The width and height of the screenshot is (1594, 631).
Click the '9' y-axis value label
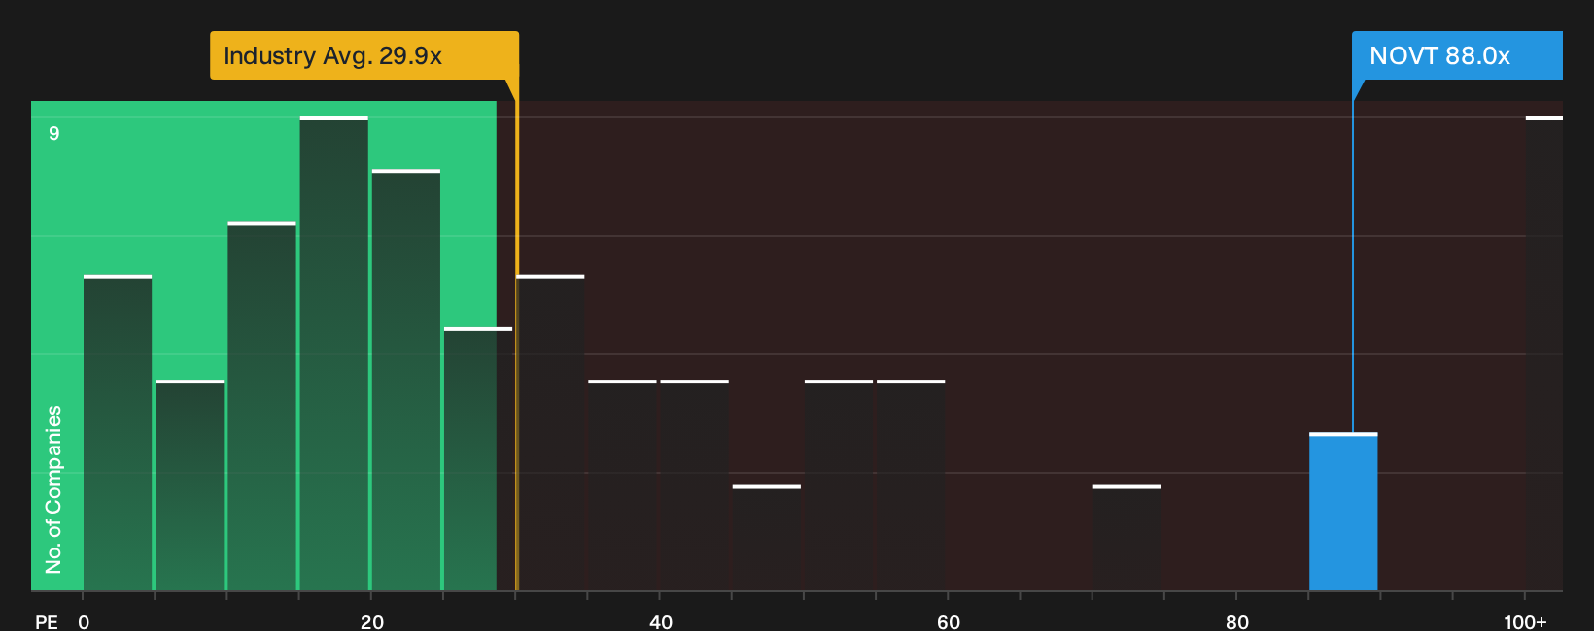[54, 133]
